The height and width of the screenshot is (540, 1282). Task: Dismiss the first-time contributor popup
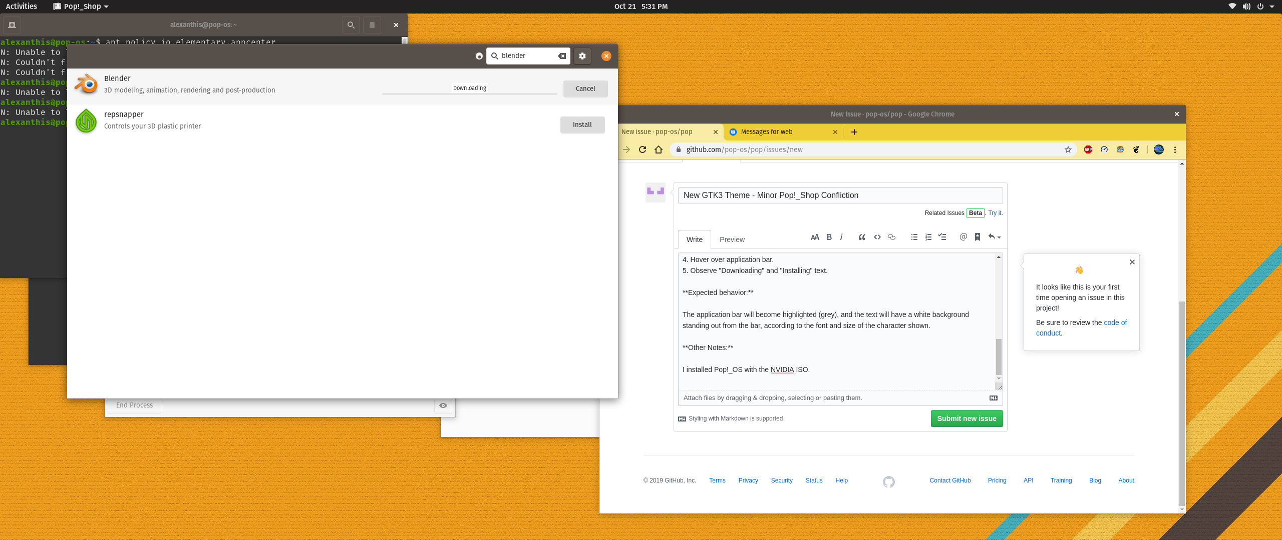pos(1132,262)
